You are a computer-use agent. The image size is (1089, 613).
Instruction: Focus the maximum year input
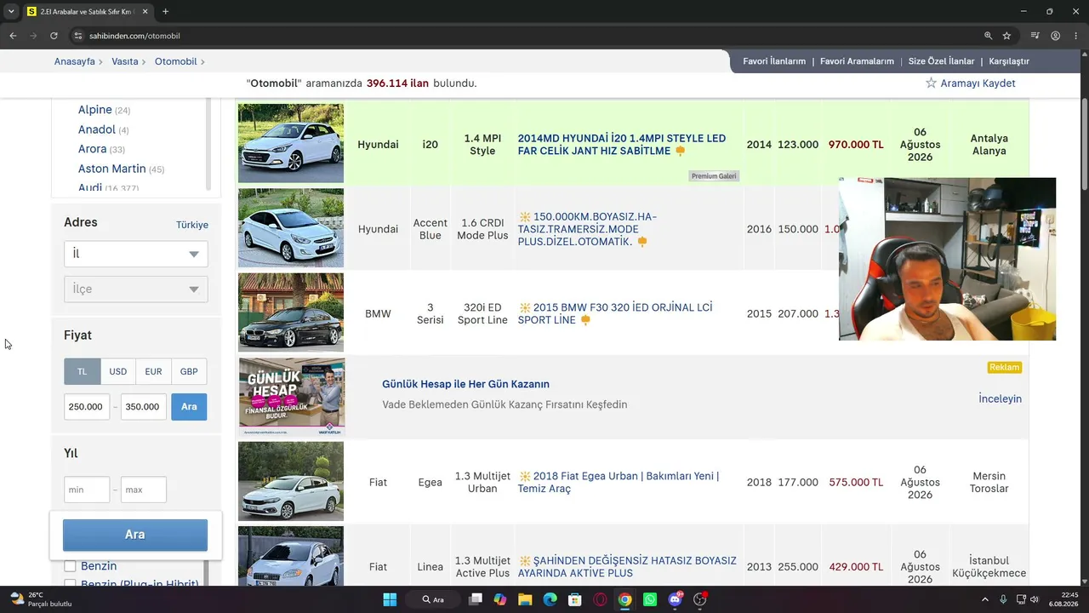coord(144,490)
